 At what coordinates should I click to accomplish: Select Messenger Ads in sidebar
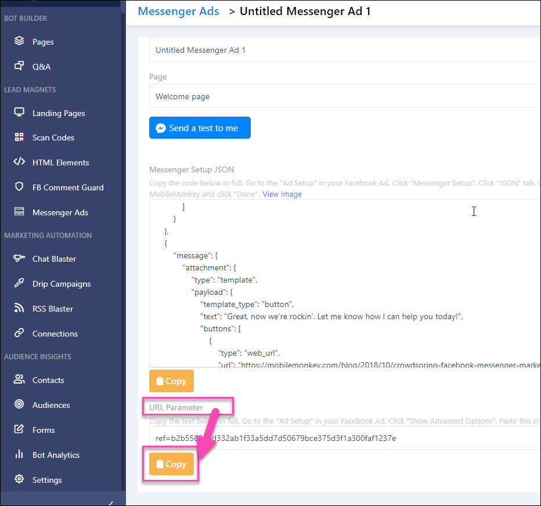[x=60, y=212]
